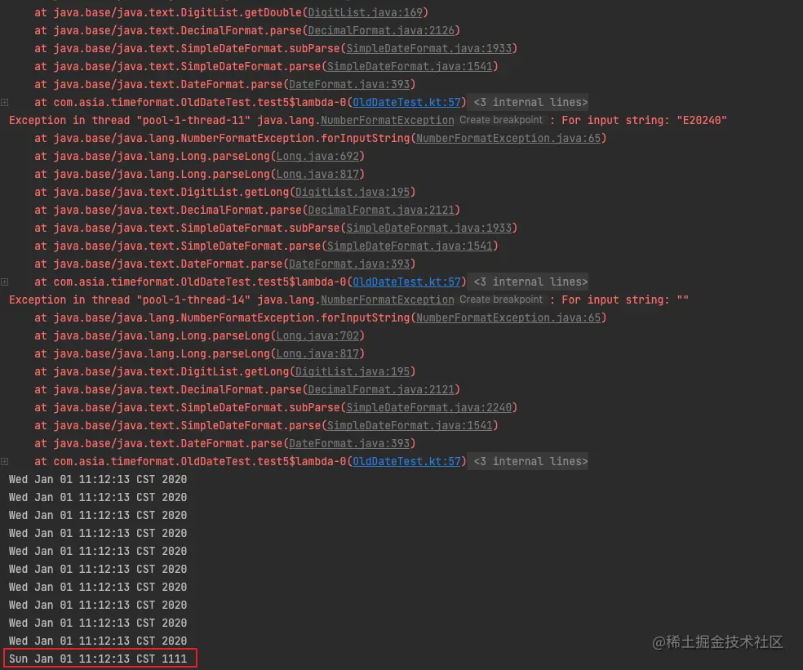The height and width of the screenshot is (670, 803).
Task: Open the DecimalFormat.java:2126 link
Action: pyautogui.click(x=381, y=30)
